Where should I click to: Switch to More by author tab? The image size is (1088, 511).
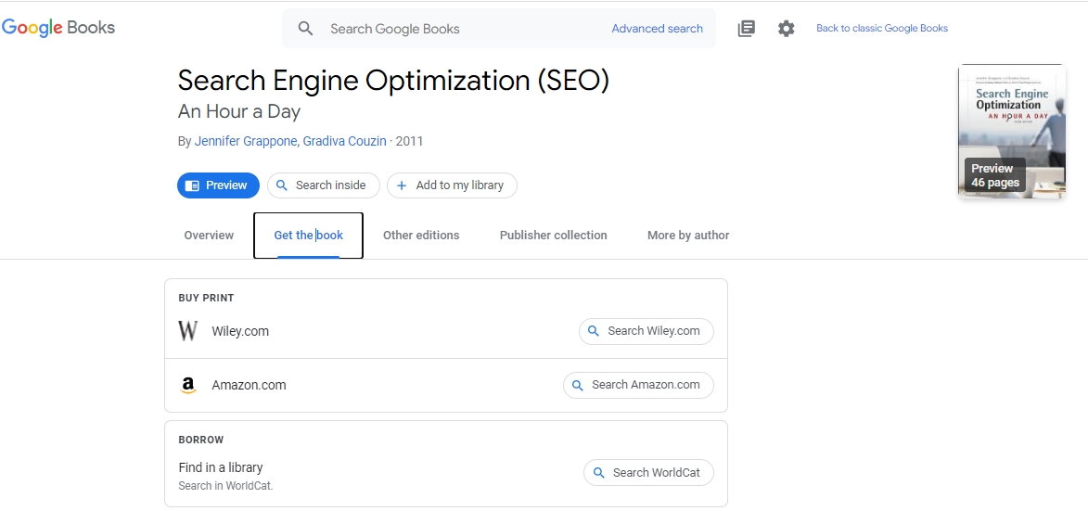point(688,236)
